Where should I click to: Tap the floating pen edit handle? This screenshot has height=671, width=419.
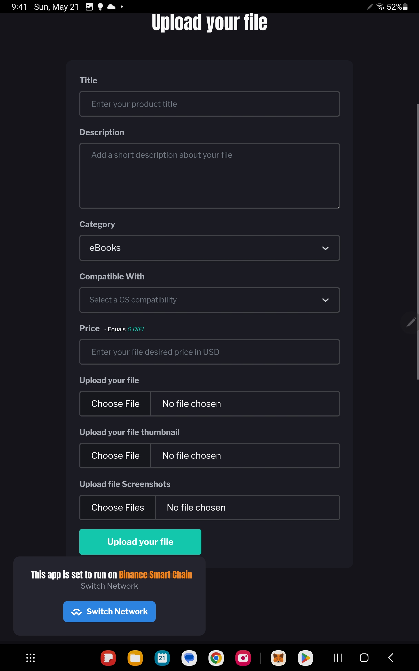pos(411,322)
